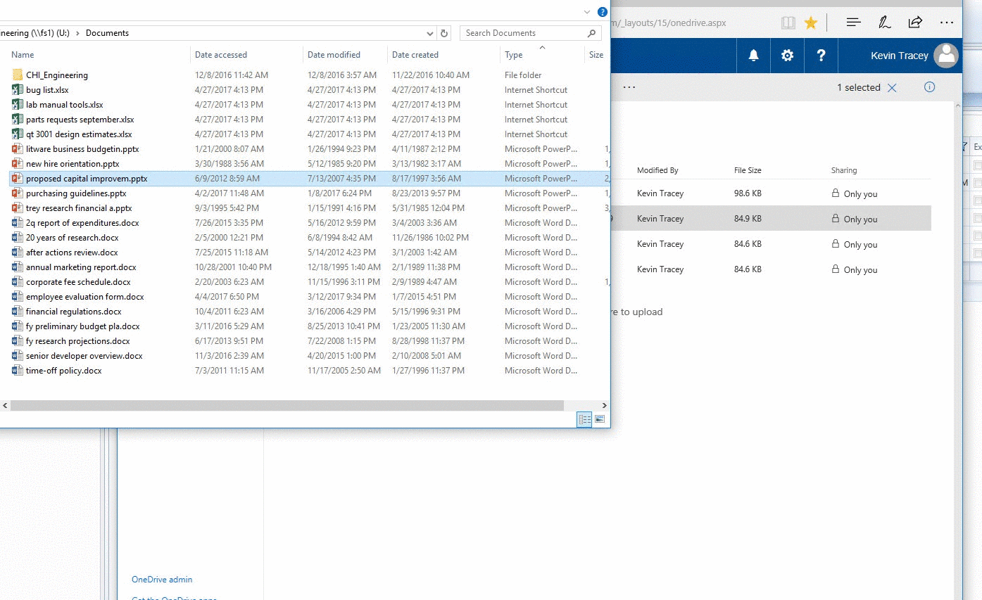
Task: Select trey research financial a.pptx icon
Action: 18,208
